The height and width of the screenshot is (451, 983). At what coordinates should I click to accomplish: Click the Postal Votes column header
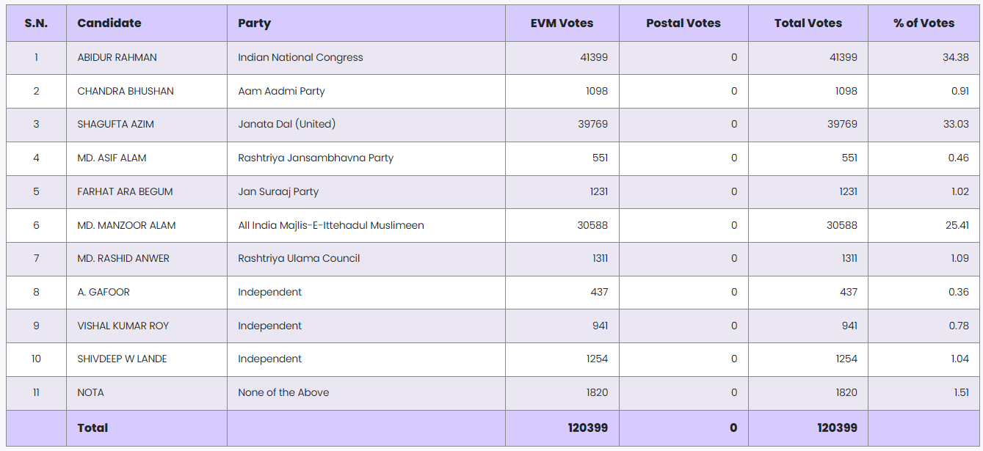pyautogui.click(x=683, y=23)
